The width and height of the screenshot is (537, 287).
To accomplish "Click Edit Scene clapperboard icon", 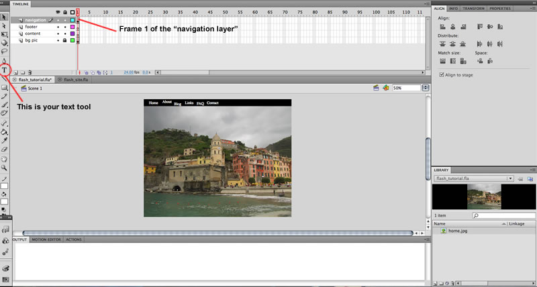I will tap(376, 88).
